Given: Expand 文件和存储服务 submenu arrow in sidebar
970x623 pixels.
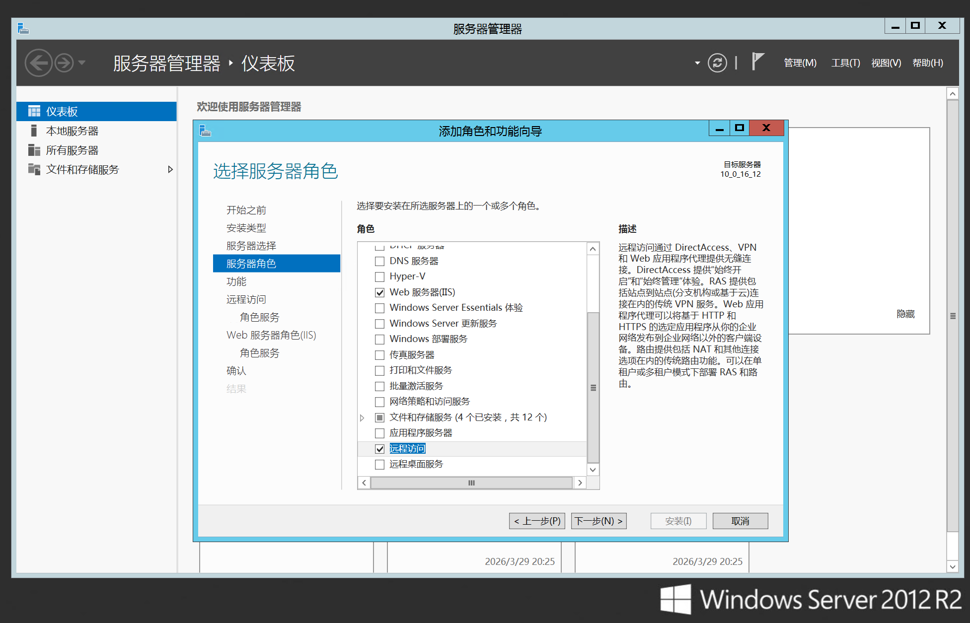Looking at the screenshot, I should pyautogui.click(x=170, y=169).
